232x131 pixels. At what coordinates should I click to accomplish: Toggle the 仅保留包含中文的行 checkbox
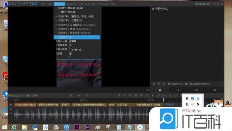tap(186, 84)
